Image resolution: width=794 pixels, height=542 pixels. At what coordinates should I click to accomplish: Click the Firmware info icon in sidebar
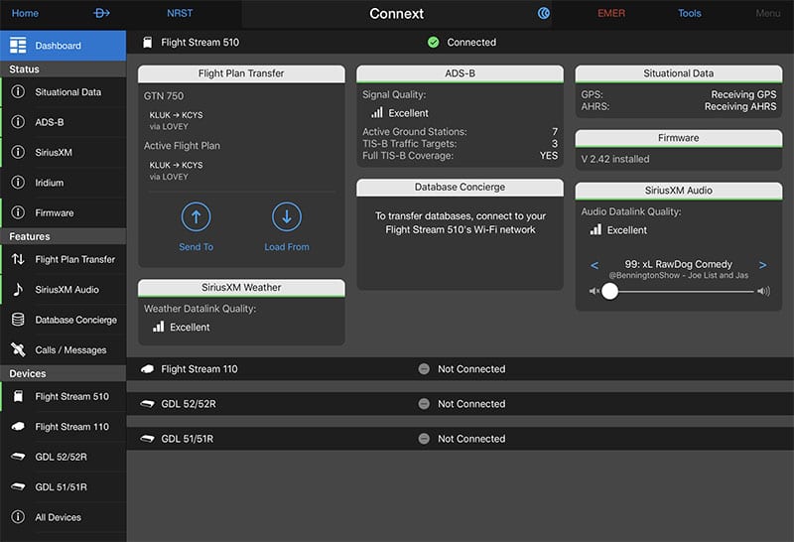point(18,212)
